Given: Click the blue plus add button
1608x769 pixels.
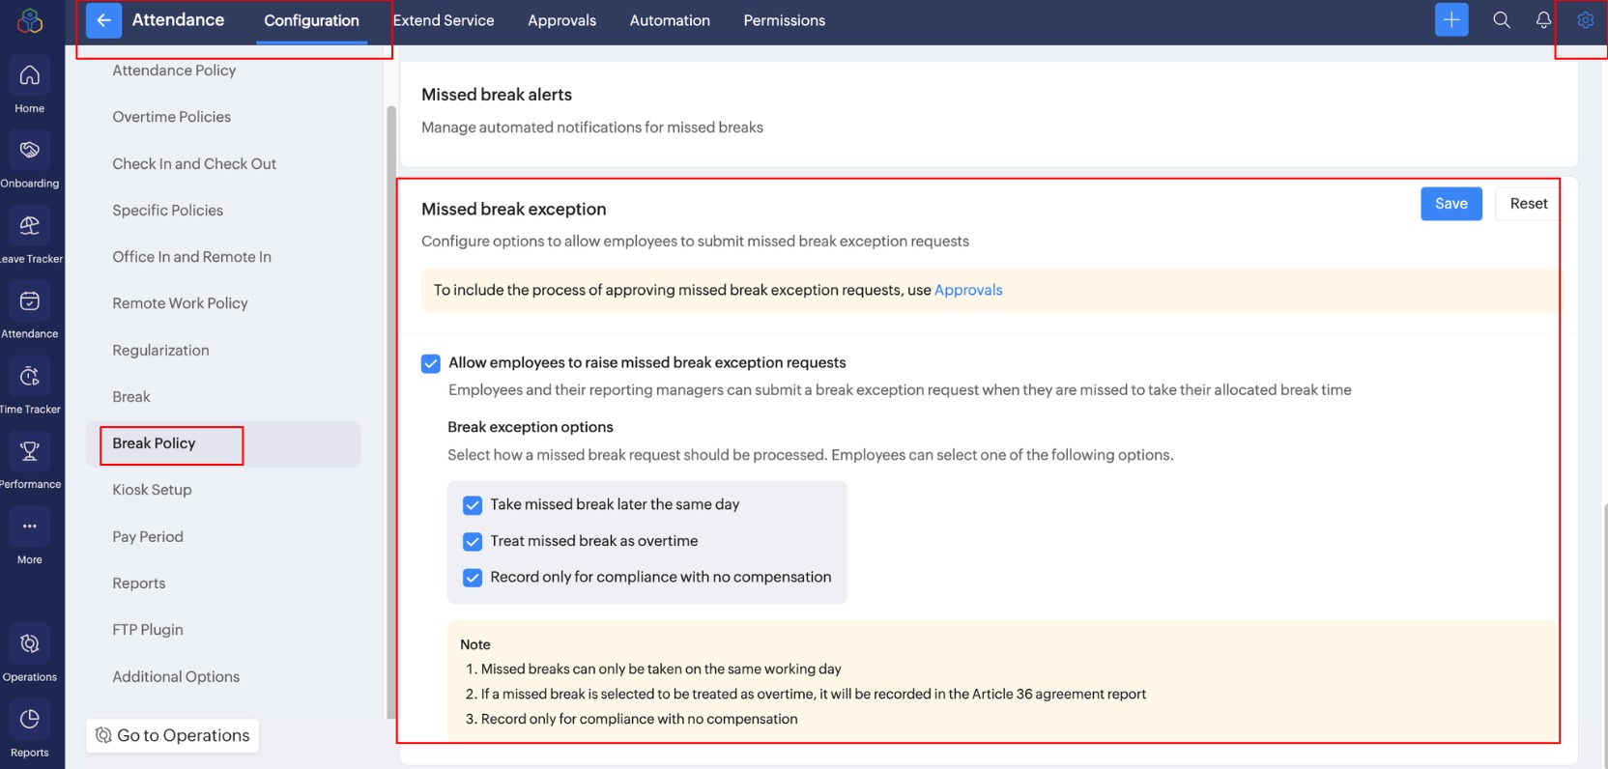Looking at the screenshot, I should click(x=1450, y=20).
